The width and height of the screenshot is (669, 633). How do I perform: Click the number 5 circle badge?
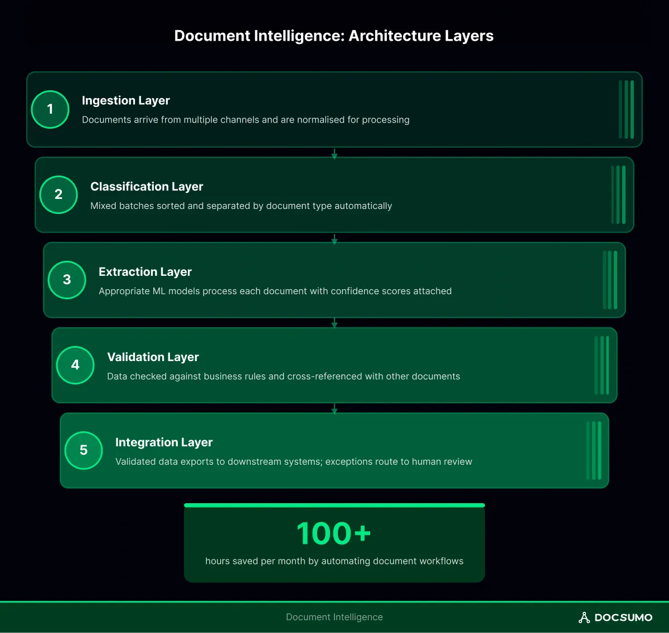coord(84,450)
